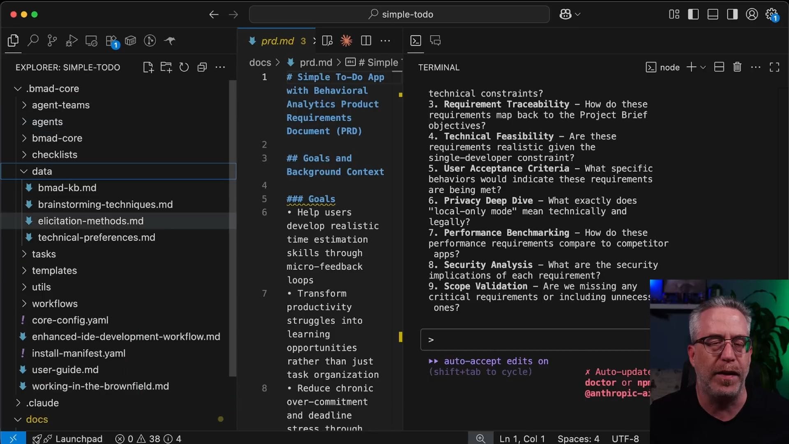Maximize the terminal panel size

tap(774, 67)
